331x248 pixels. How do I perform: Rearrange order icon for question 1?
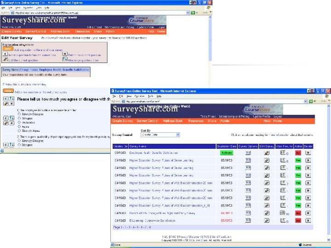[11, 118]
